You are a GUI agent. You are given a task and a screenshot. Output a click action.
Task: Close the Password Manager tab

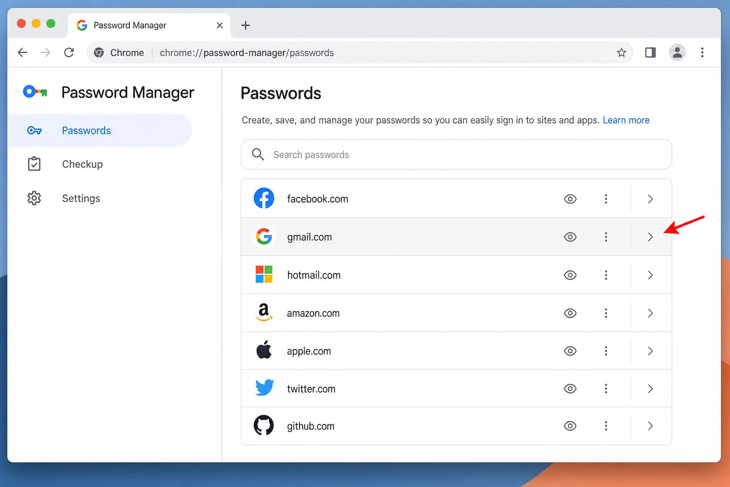click(220, 25)
